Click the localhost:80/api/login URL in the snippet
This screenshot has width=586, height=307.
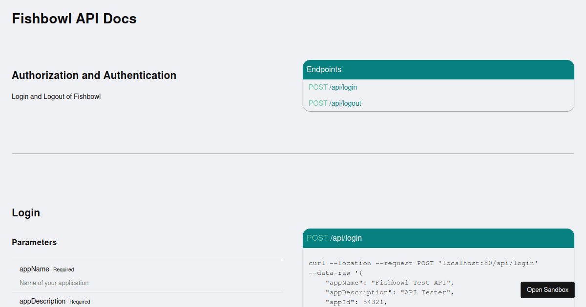(x=488, y=263)
